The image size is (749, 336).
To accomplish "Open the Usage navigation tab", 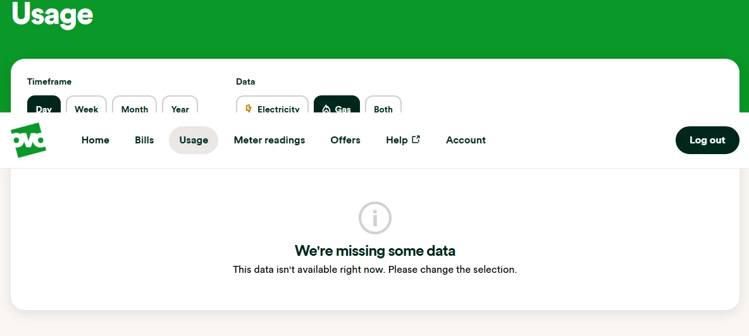I will [x=194, y=140].
